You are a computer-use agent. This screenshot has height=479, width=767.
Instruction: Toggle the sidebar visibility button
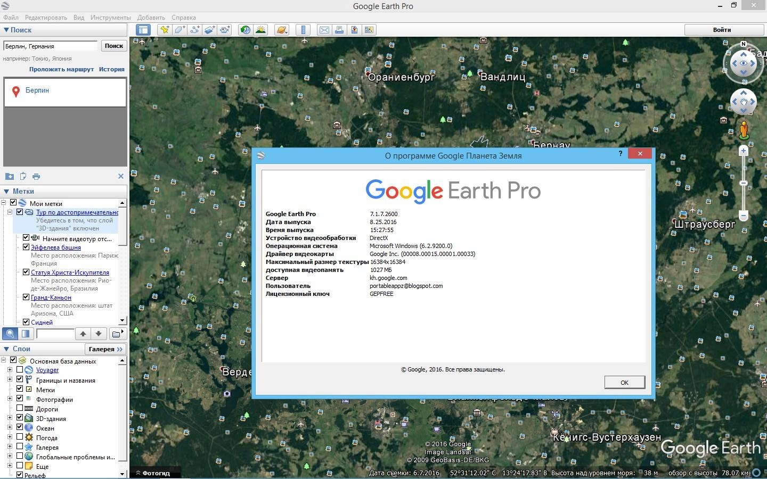coord(143,30)
